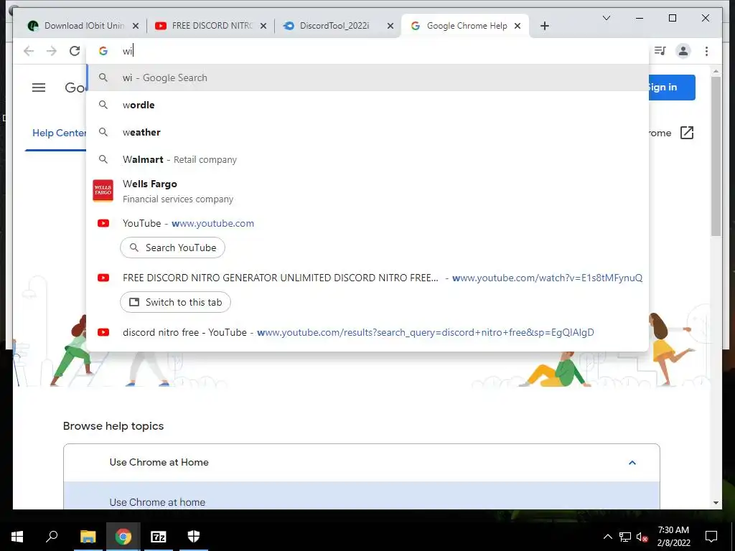Click the YouTube icon beside 'discord nitro free'
This screenshot has width=735, height=551.
click(103, 332)
